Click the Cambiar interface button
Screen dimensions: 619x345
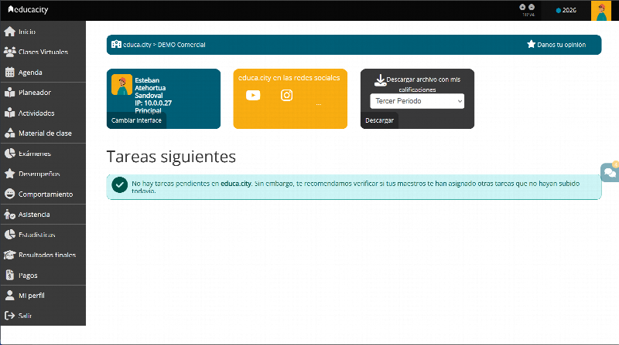click(136, 120)
